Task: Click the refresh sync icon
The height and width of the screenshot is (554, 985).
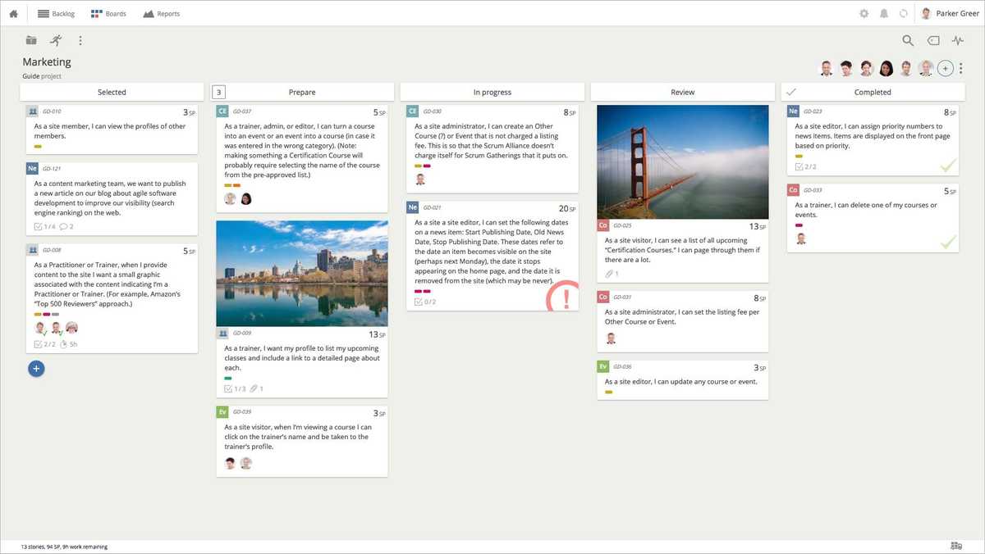Action: pos(904,14)
